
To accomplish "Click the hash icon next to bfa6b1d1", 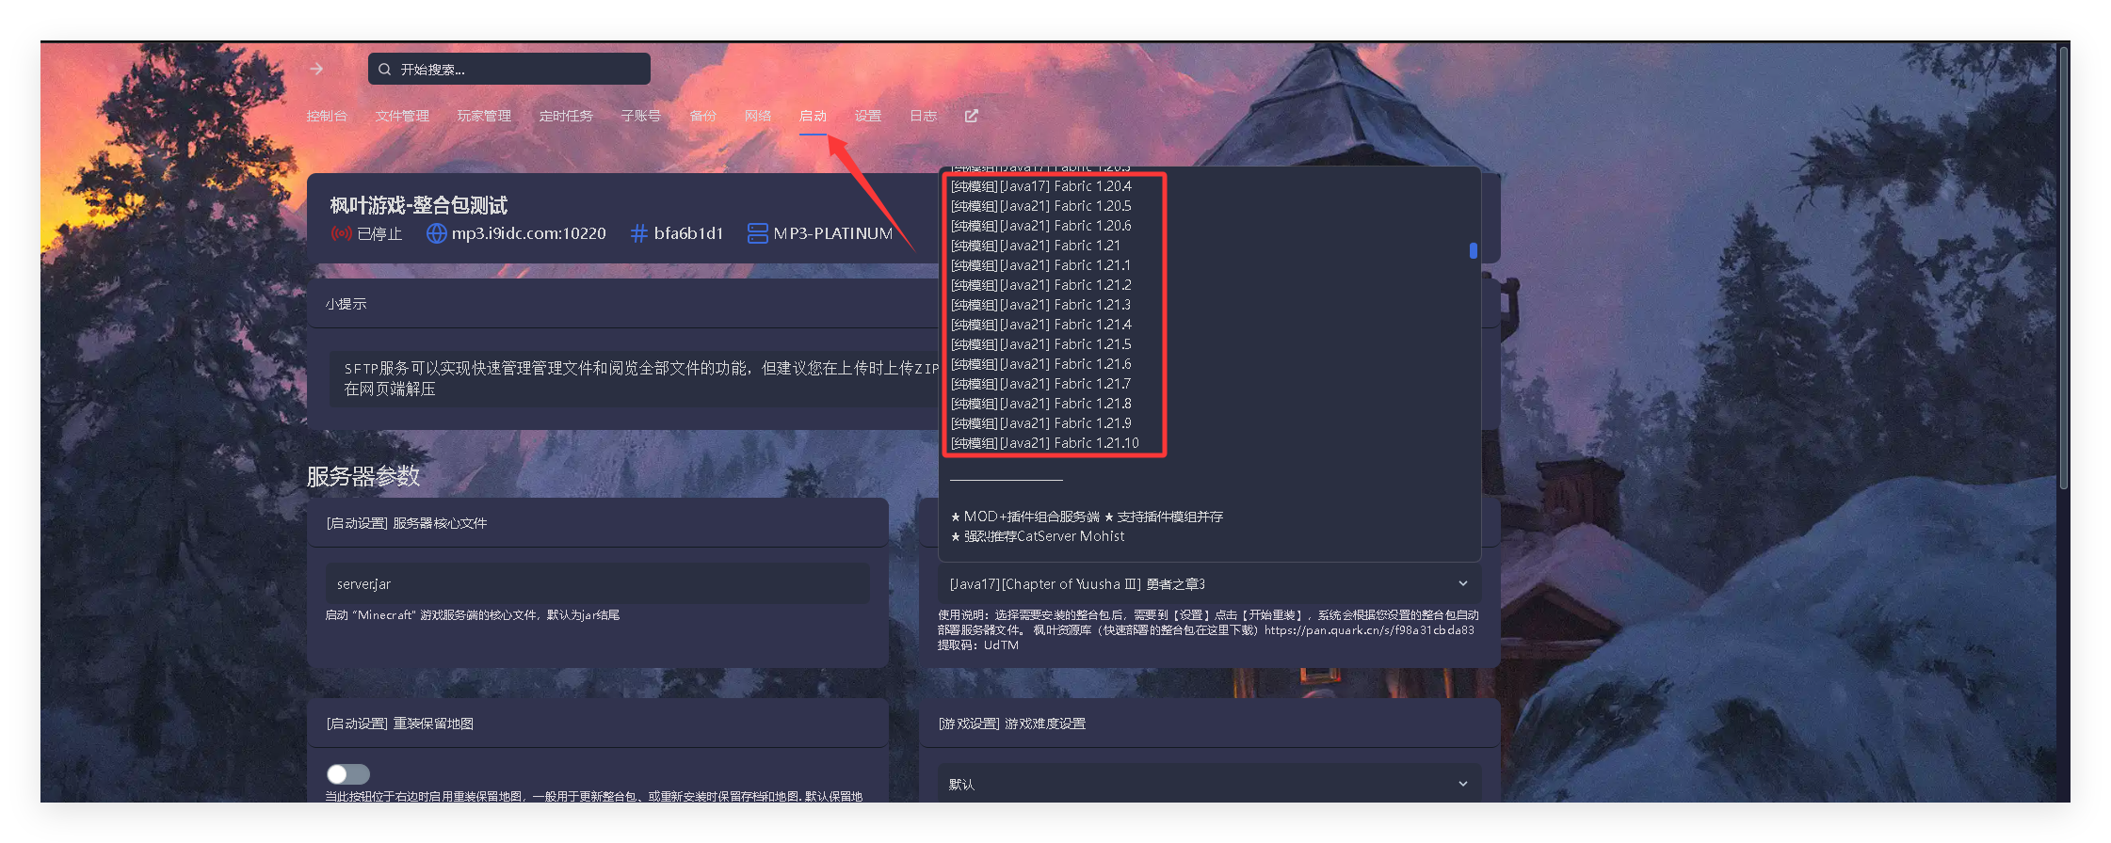I will pyautogui.click(x=638, y=233).
